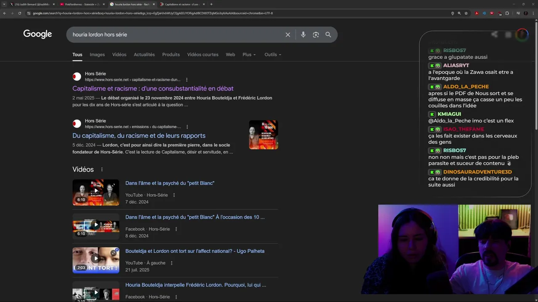Viewport: 538px width, 302px height.
Task: Click chat username KMIAGUI
Action: (449, 114)
